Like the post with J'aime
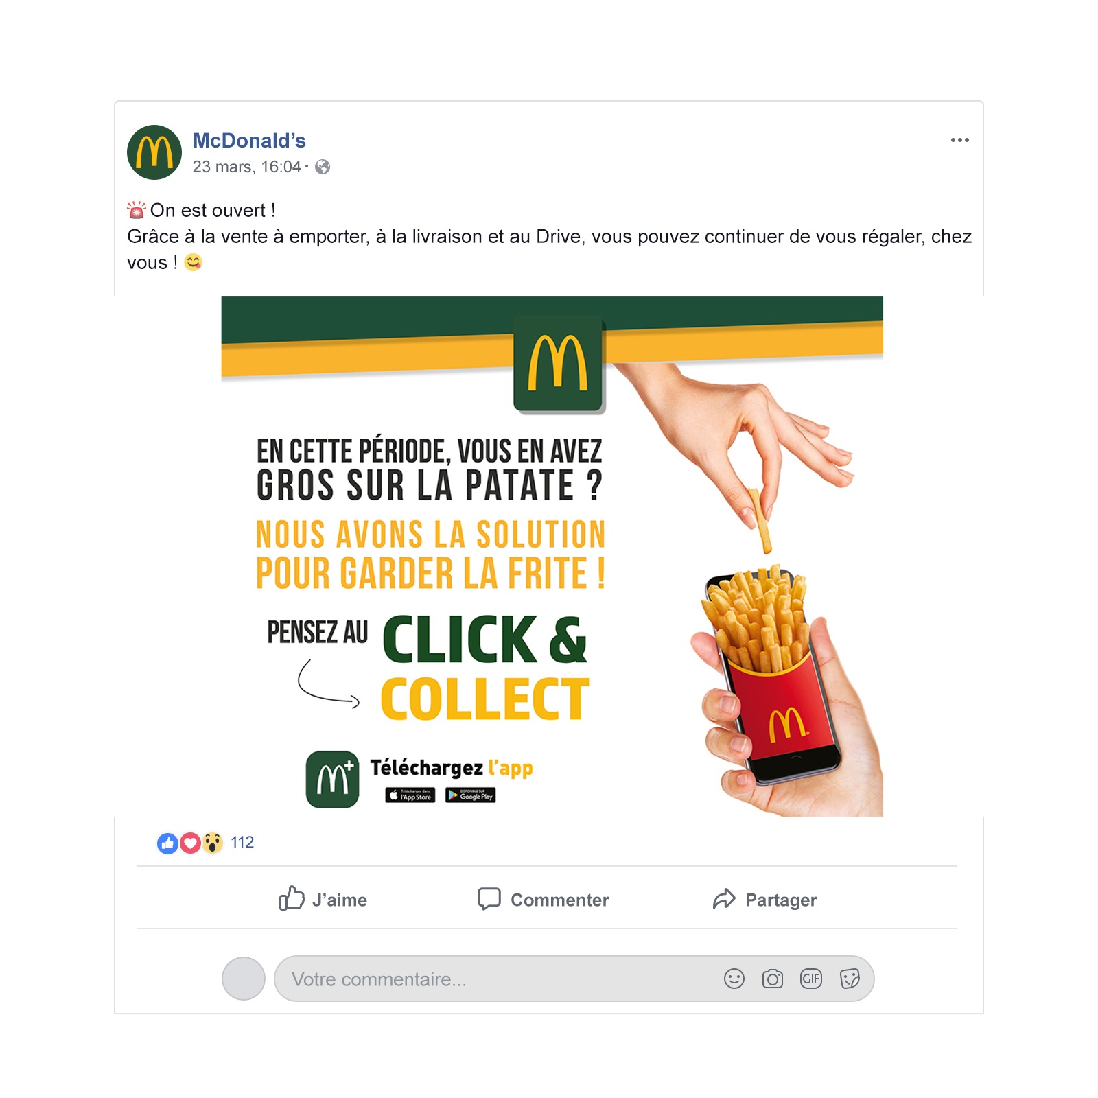The image size is (1098, 1098). coord(323,899)
